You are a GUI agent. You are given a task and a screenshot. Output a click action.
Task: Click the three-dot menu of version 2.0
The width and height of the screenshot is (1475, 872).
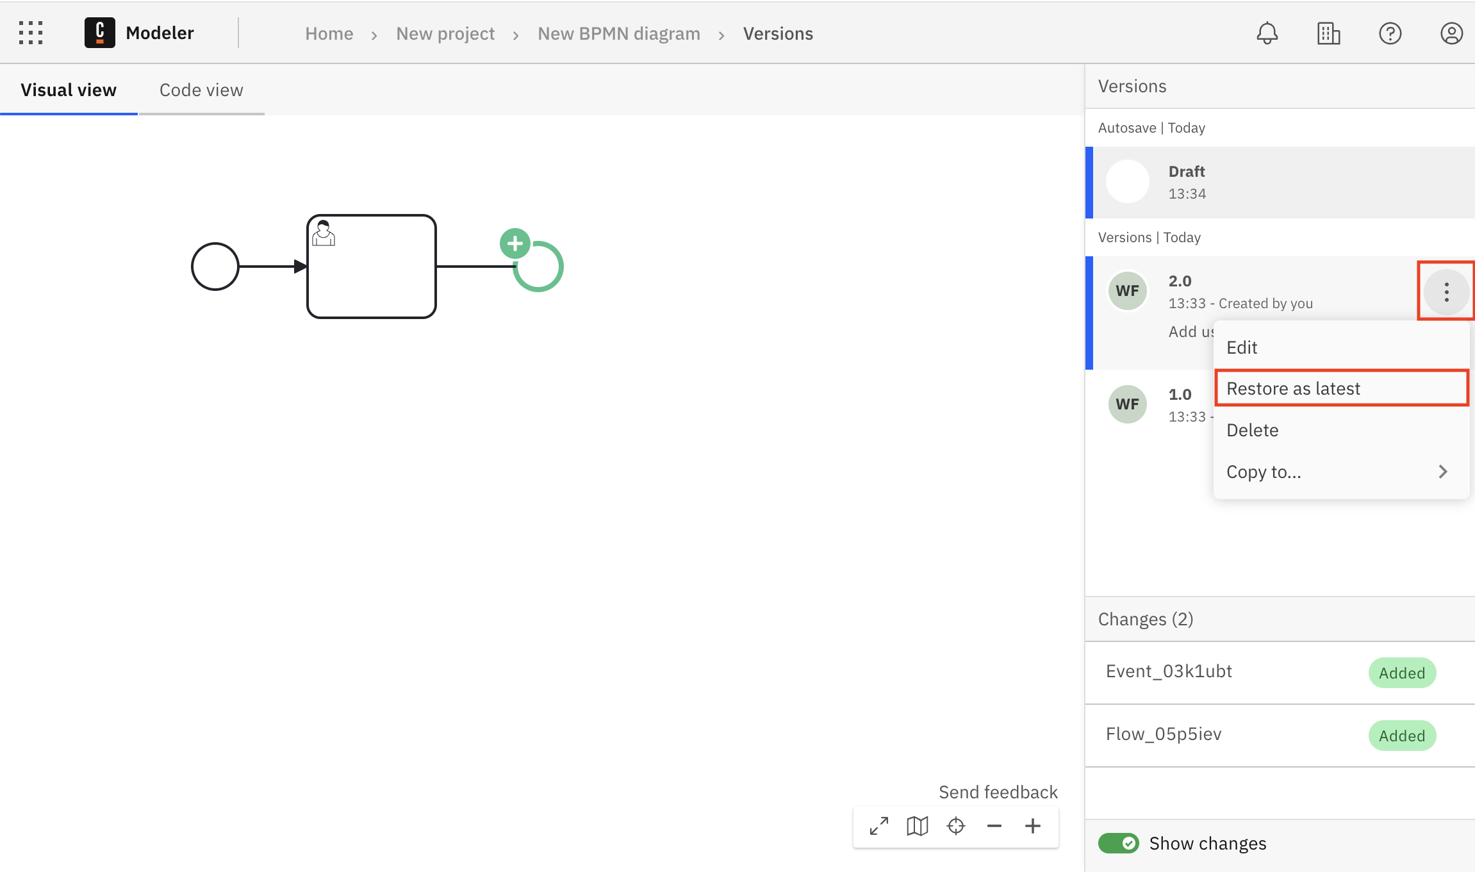pyautogui.click(x=1446, y=292)
